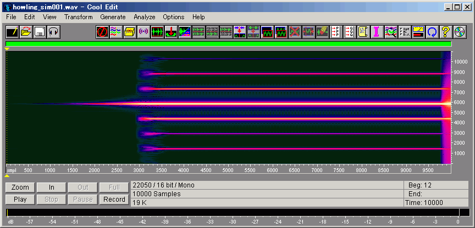Click the Opt M DJ checklist icon
The image size is (475, 228).
pyautogui.click(x=405, y=32)
